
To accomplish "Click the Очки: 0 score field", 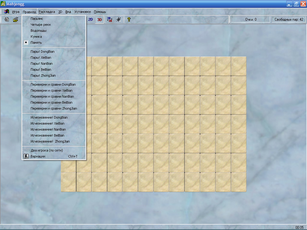I will tap(251, 19).
